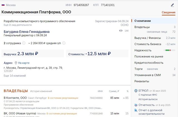Click ИНН value 9714058267
178x117 pixels.
point(81,5)
